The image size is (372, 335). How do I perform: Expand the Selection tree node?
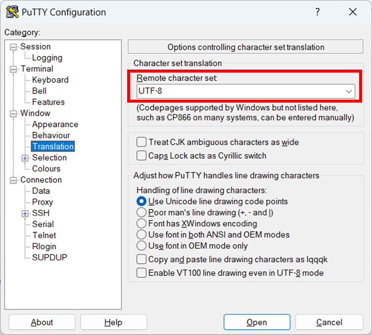pos(25,158)
